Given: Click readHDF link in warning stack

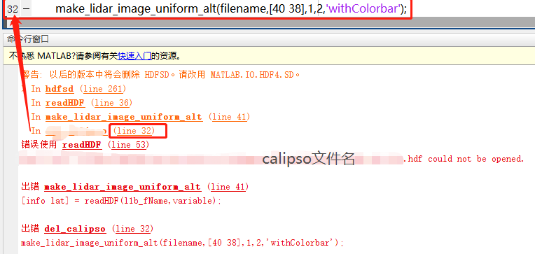Looking at the screenshot, I should tap(65, 103).
